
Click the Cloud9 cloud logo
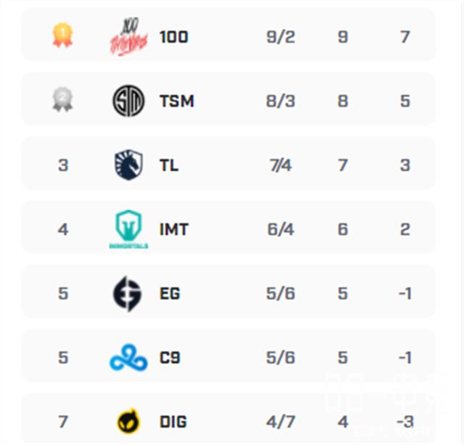(128, 358)
